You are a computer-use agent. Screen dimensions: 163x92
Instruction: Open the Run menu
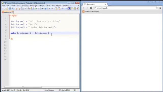tap(53, 6)
